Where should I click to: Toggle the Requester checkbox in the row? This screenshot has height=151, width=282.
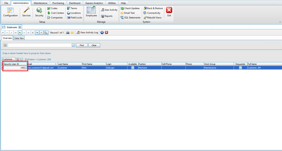tap(240, 68)
